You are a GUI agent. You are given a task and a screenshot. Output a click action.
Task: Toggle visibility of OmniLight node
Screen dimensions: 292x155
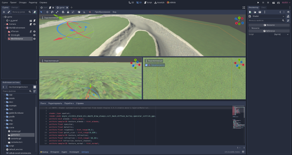(x=34, y=35)
